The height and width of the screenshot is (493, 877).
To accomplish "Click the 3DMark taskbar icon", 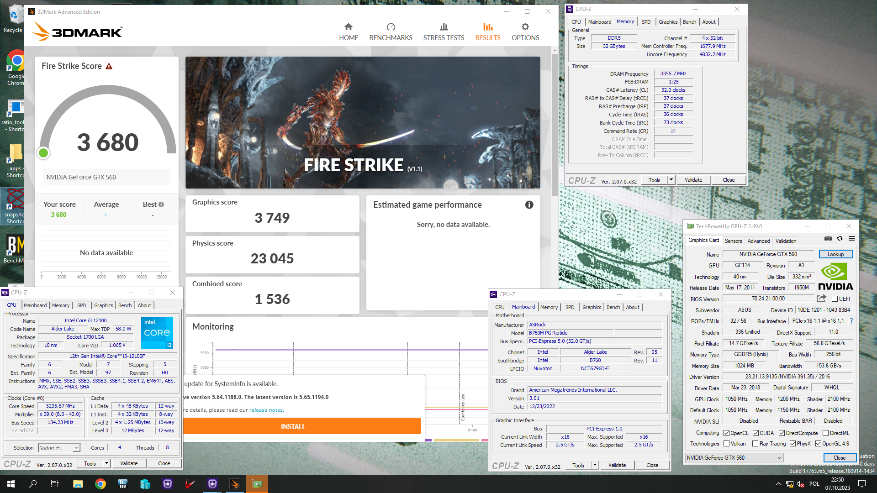I will tap(235, 484).
